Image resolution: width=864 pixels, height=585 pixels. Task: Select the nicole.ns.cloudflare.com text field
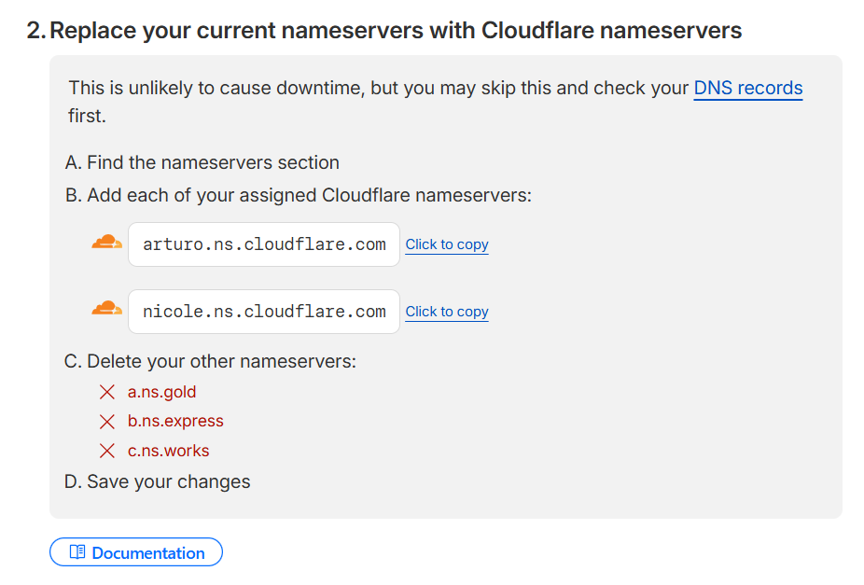264,312
